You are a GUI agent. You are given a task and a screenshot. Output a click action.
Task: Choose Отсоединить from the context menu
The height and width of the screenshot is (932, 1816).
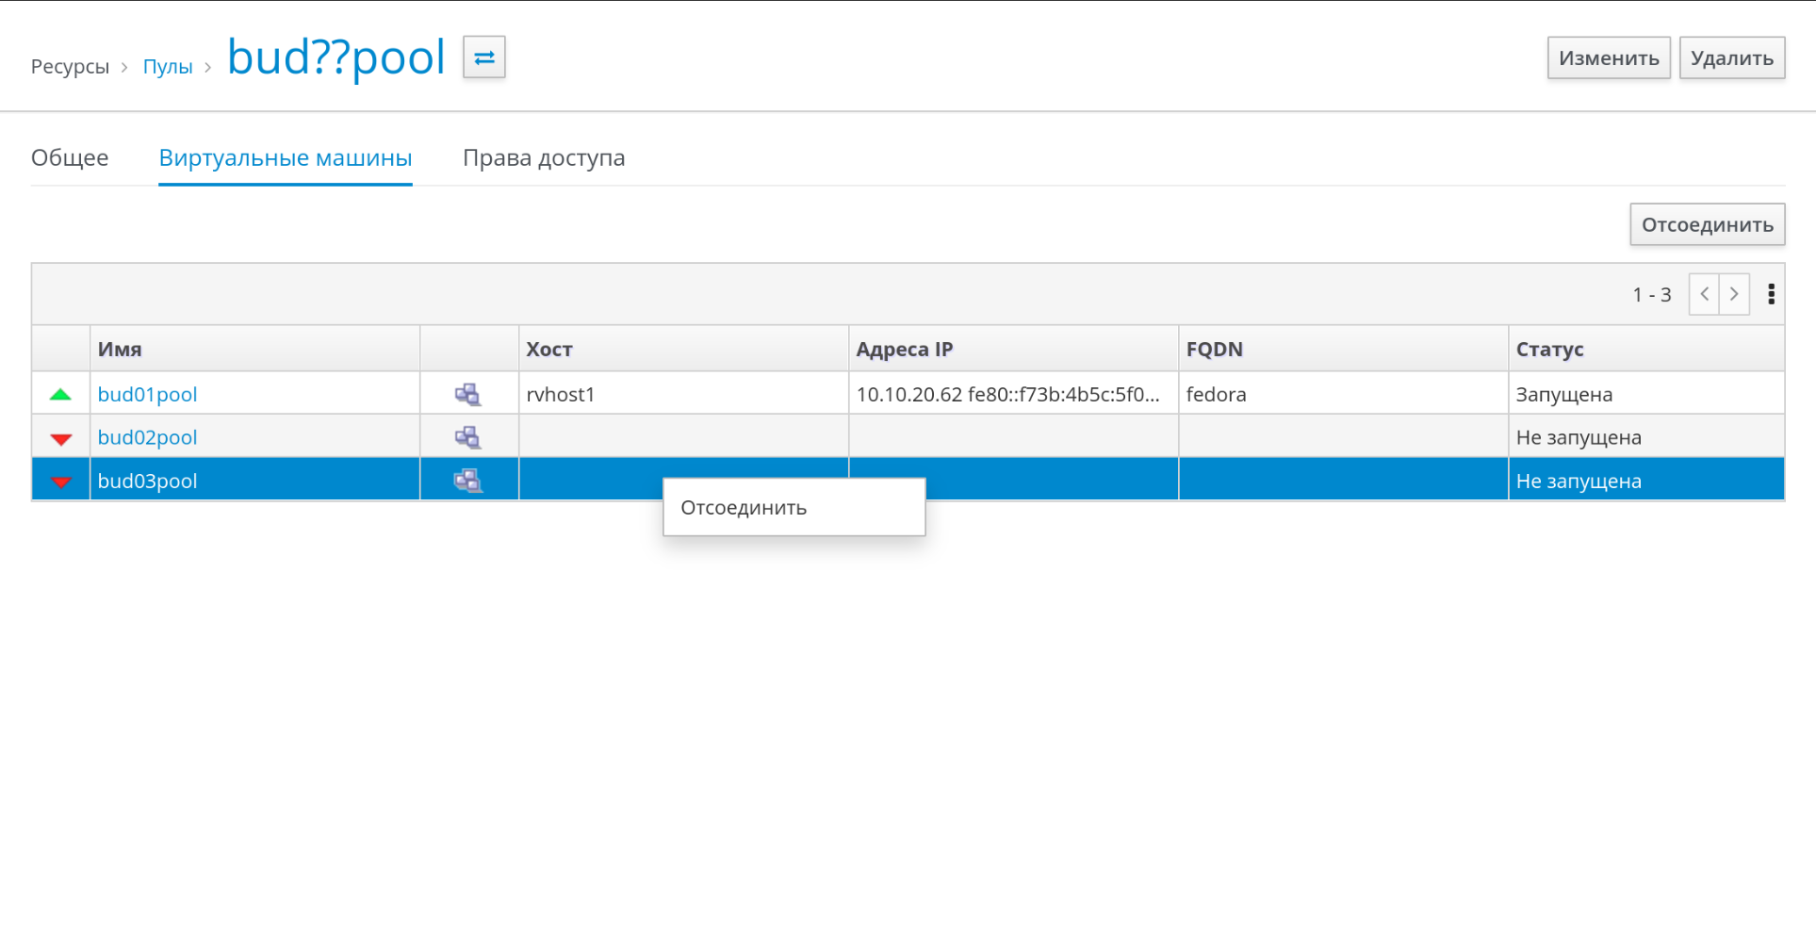click(744, 508)
